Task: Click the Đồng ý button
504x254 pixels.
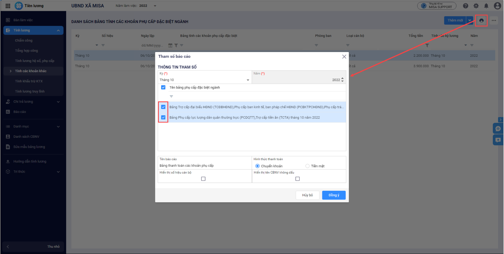Action: (334, 195)
